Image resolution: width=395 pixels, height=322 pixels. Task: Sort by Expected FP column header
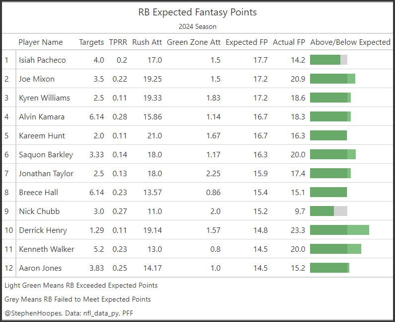click(246, 42)
